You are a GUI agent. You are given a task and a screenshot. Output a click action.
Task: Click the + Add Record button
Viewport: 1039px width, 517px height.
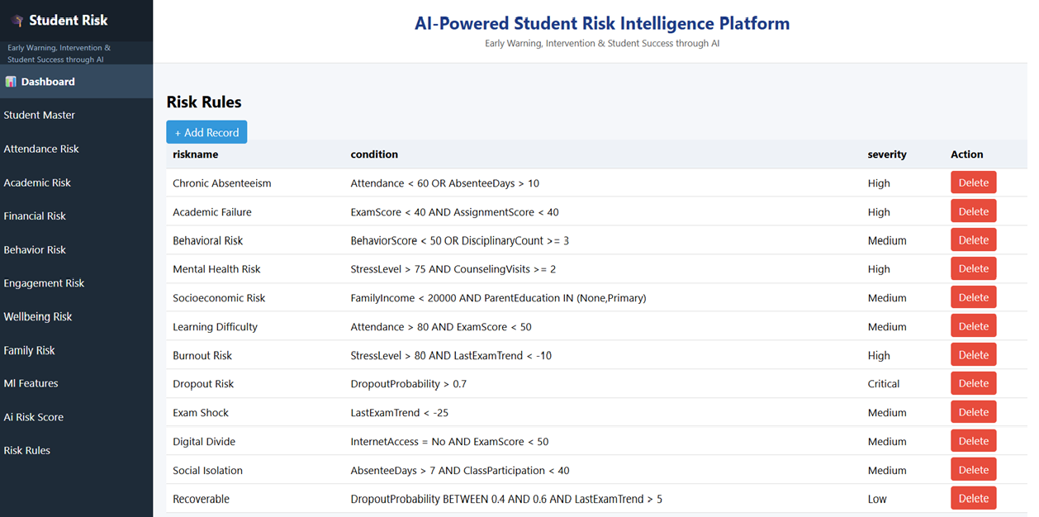[x=206, y=131]
